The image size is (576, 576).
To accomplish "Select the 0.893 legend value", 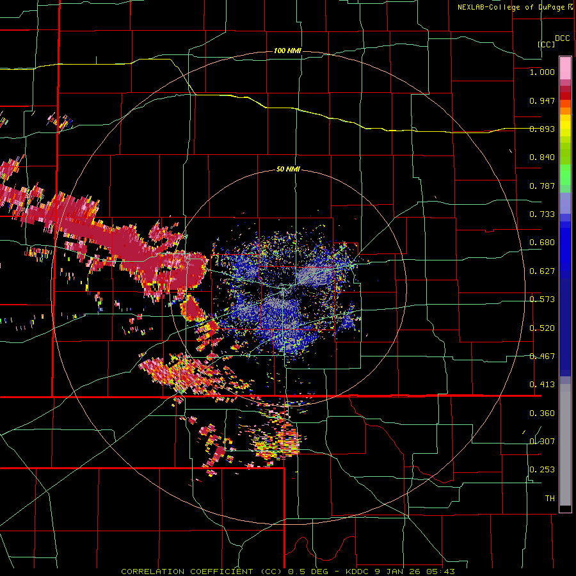I will tap(542, 129).
